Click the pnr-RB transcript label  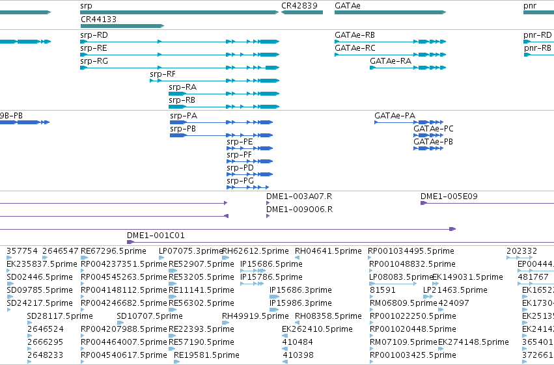click(537, 48)
